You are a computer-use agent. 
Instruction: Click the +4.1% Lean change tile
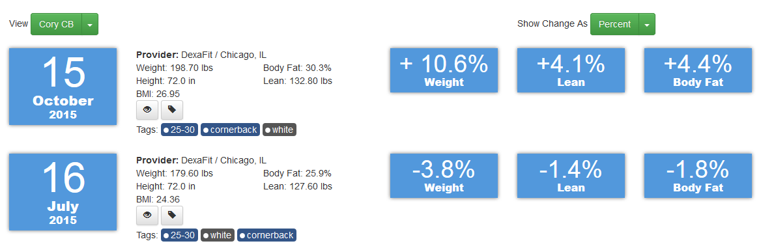[571, 70]
